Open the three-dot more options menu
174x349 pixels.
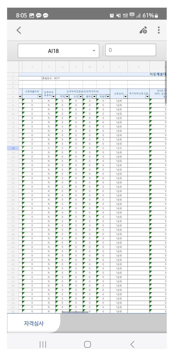159,30
